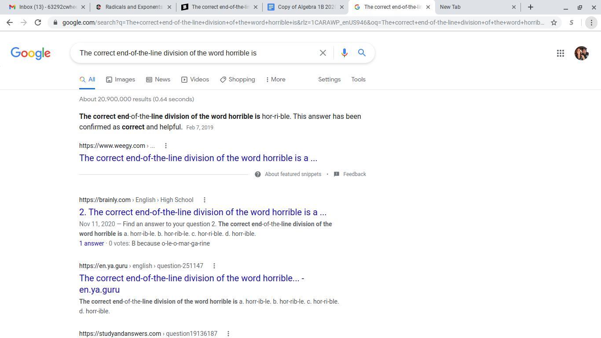Go forward to the next page

(24, 22)
